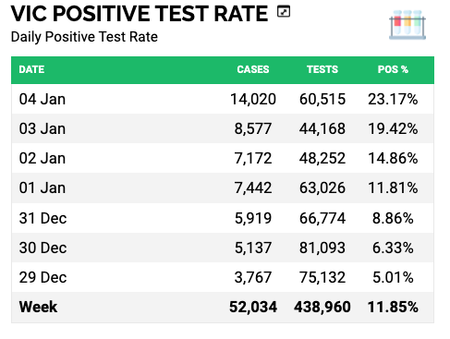Click the 14,020 cases value
Viewport: 450px width, 339px height.
pyautogui.click(x=253, y=100)
